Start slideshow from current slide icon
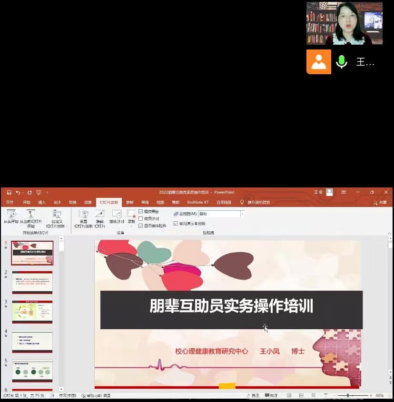 [31, 215]
